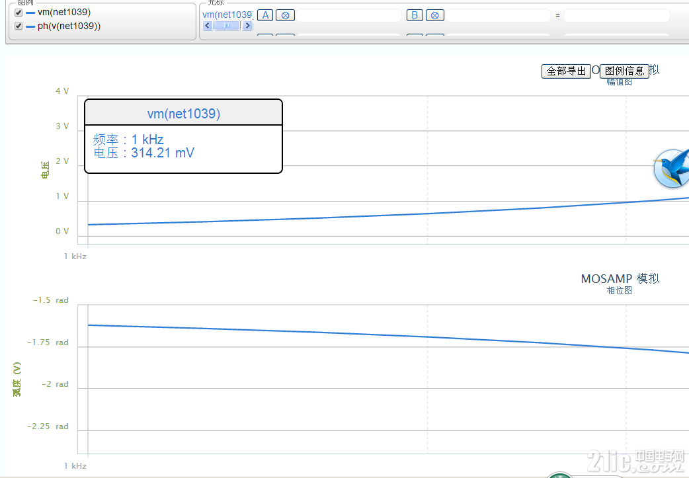Click the 1 kHz label under phase chart

(x=75, y=465)
